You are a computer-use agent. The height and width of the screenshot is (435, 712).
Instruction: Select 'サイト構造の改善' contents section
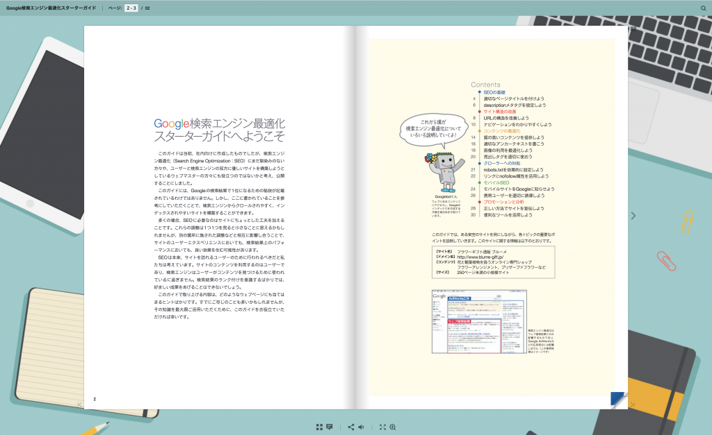(x=499, y=112)
